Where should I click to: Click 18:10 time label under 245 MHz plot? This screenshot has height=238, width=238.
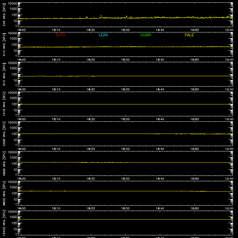click(56, 30)
